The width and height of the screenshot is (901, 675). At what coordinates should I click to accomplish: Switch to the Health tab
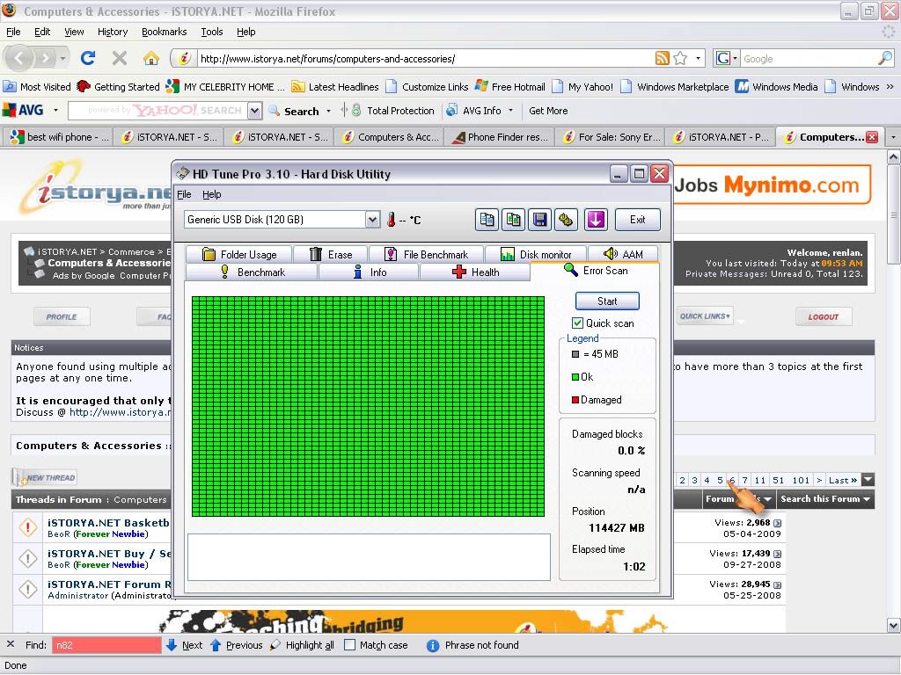tap(475, 272)
